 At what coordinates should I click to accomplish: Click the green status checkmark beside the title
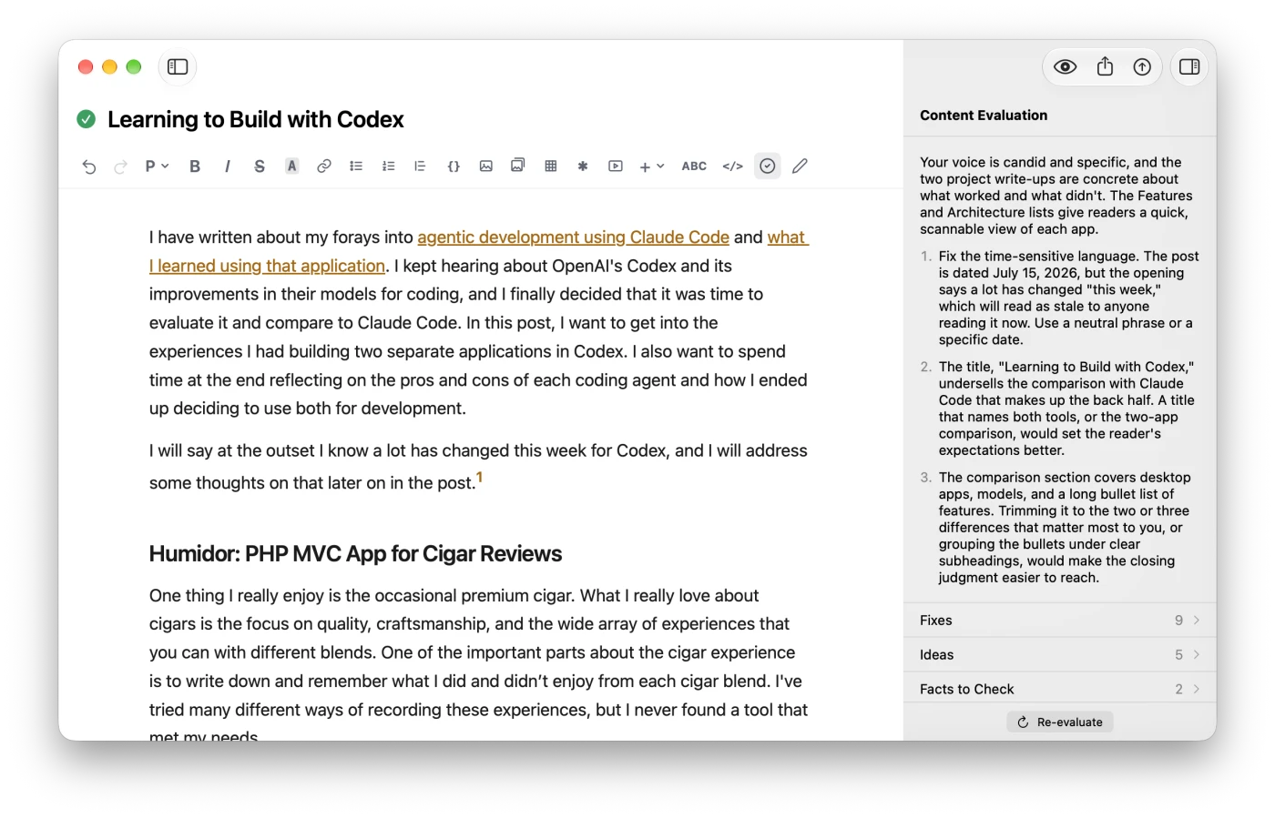tap(87, 119)
